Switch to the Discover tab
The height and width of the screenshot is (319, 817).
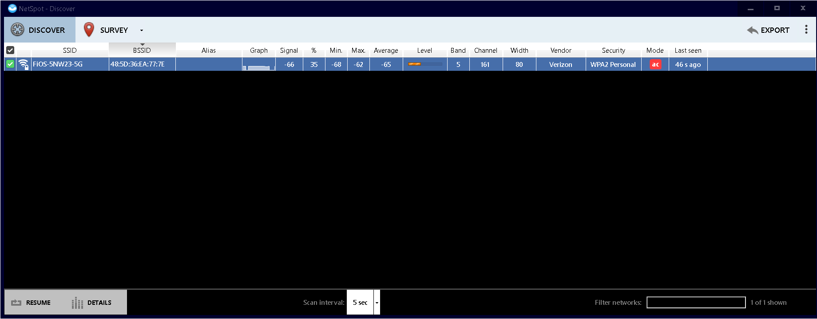40,30
